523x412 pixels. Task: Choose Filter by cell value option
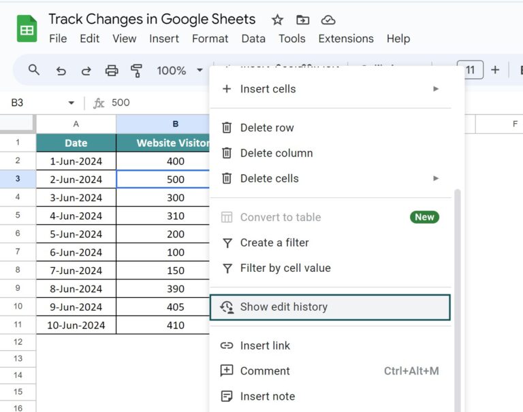tap(330, 268)
